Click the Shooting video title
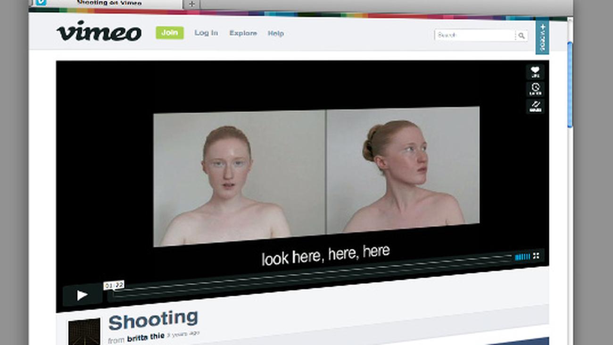This screenshot has height=345, width=613. pyautogui.click(x=153, y=321)
